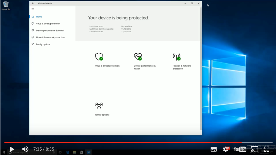The image size is (276, 155).
Task: Open Microsoft Edge from taskbar
Action: pos(67,152)
